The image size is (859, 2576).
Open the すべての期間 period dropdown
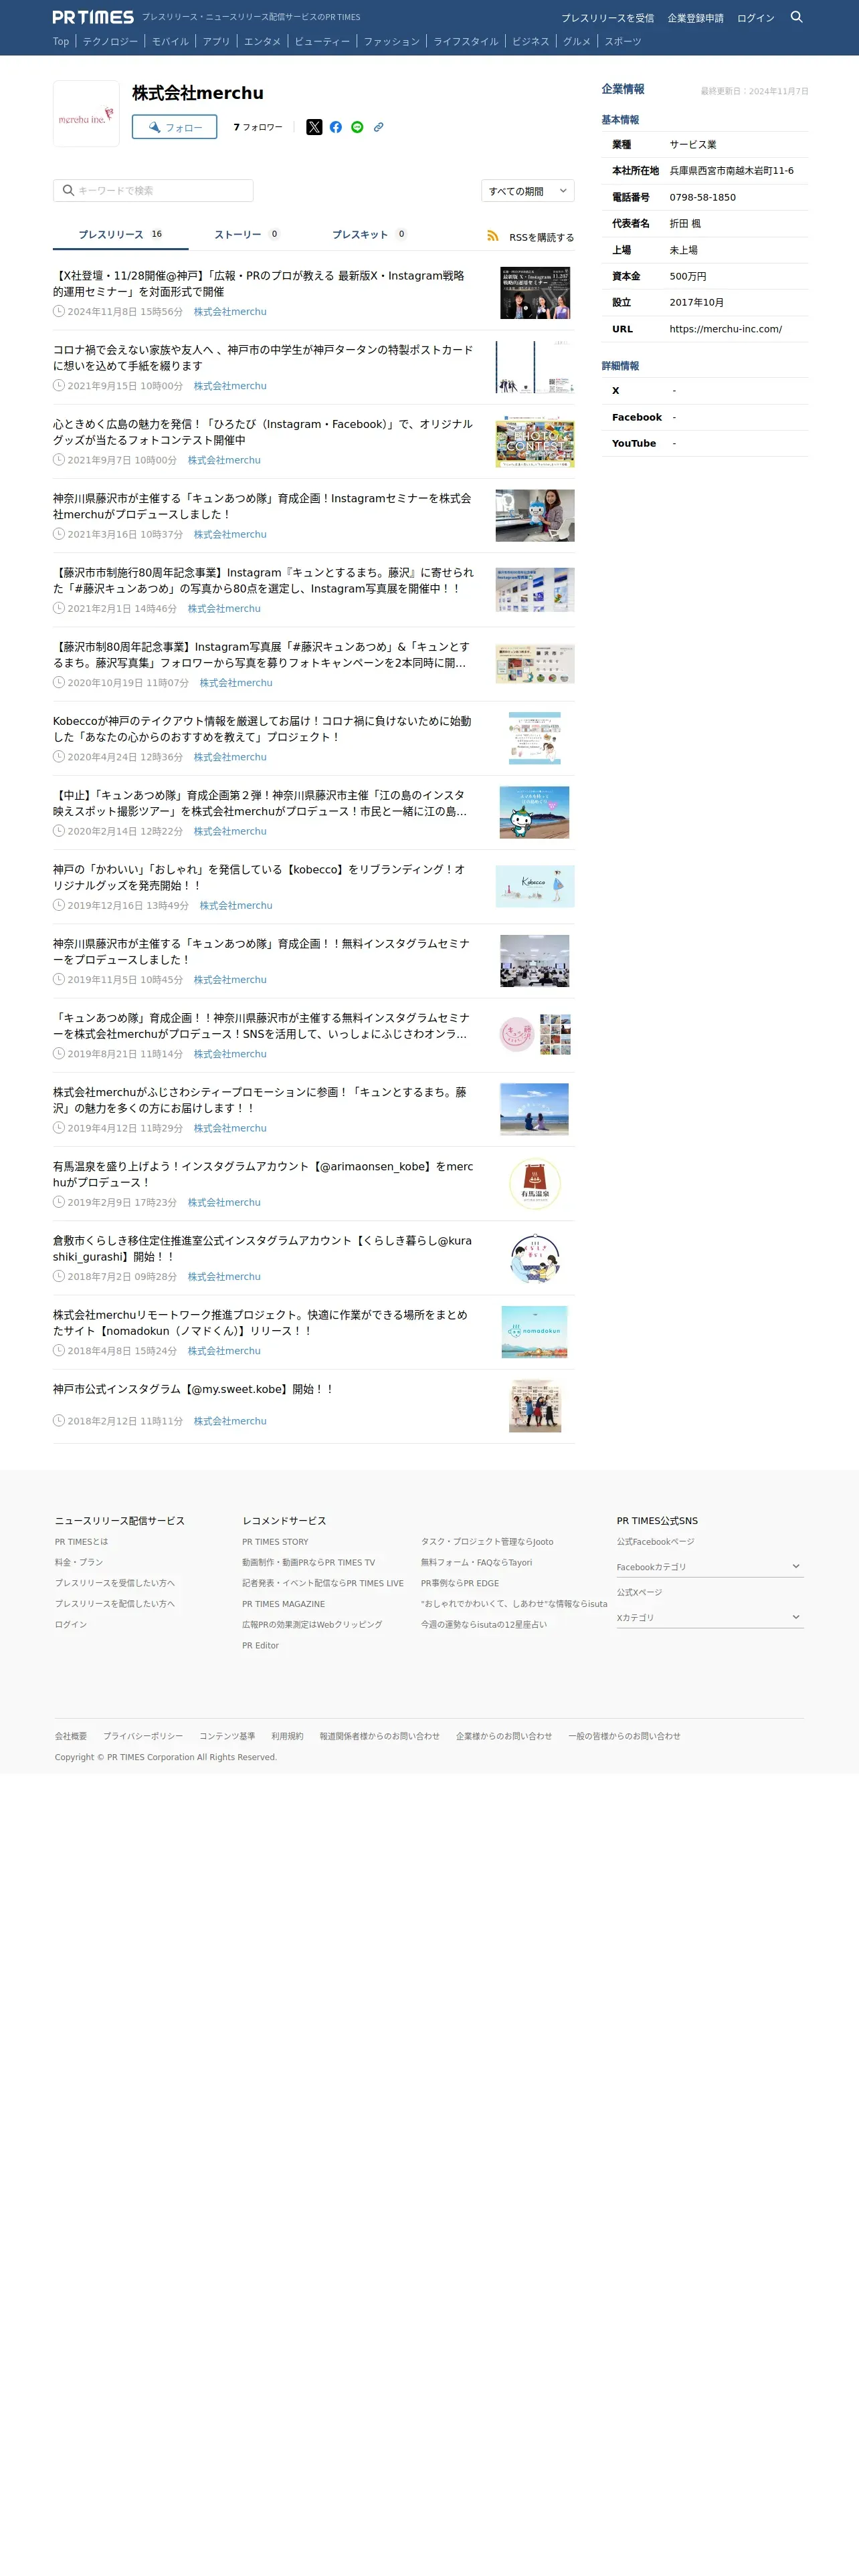pyautogui.click(x=528, y=191)
